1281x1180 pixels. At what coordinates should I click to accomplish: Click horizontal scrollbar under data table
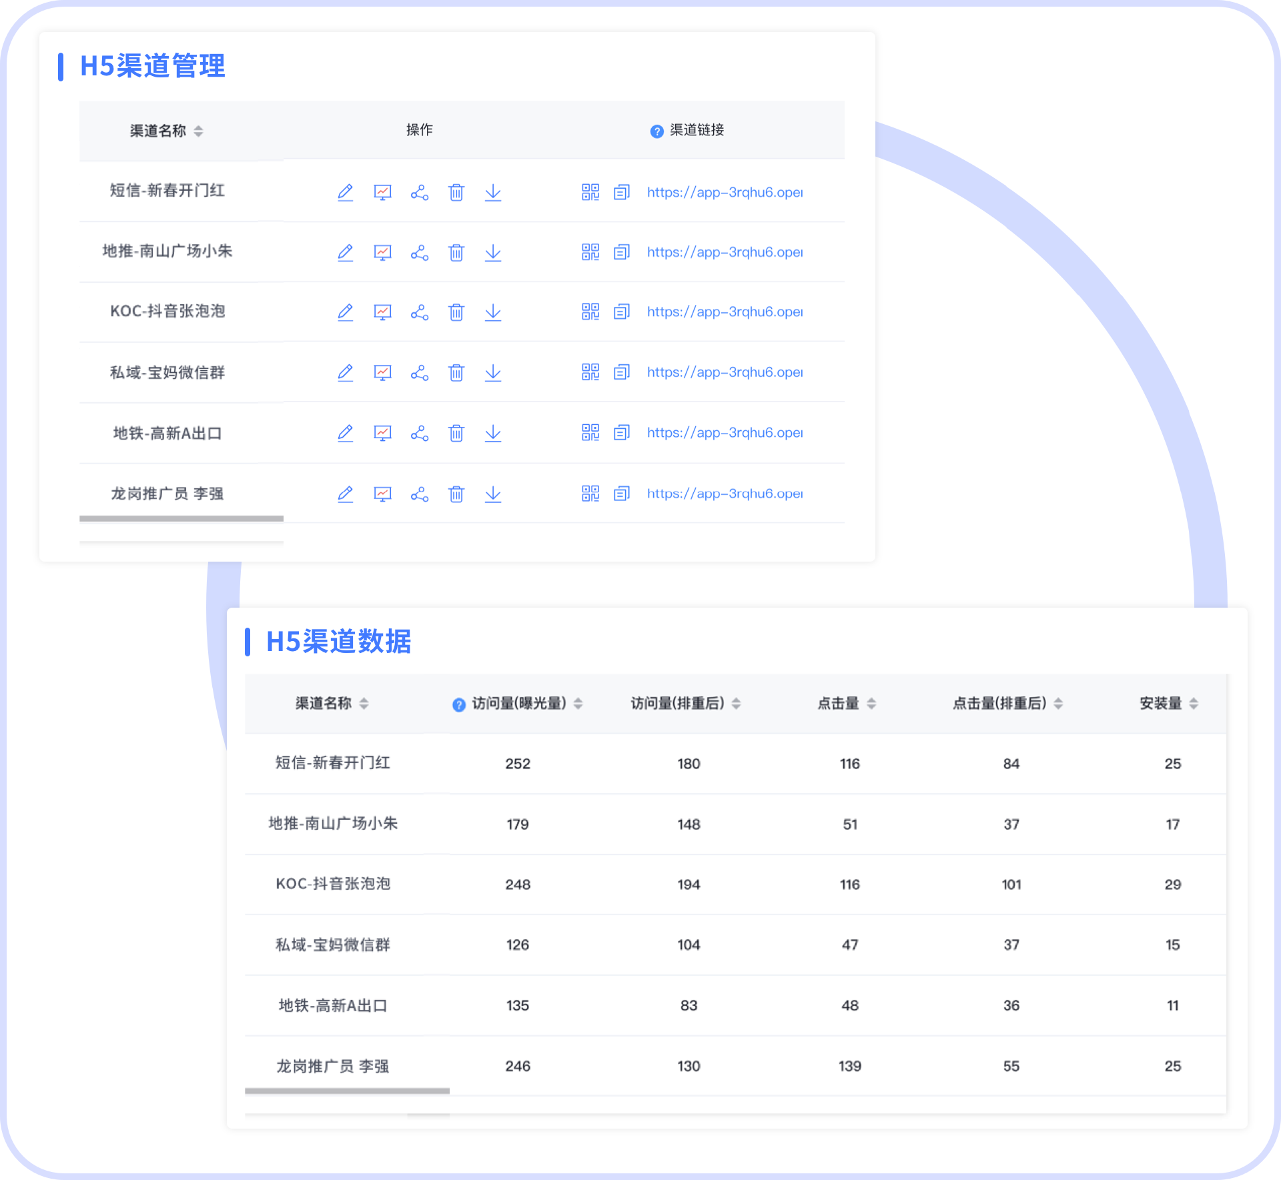(347, 1091)
